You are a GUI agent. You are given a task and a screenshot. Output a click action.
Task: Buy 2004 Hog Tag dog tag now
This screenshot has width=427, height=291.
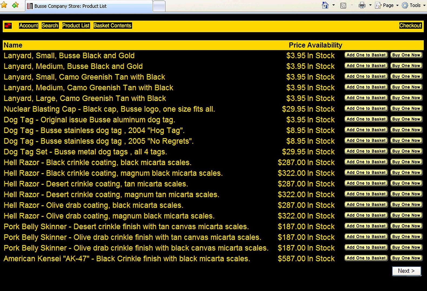coord(406,130)
